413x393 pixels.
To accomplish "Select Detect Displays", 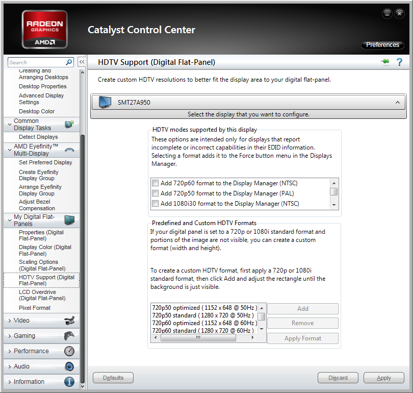I will pos(38,137).
